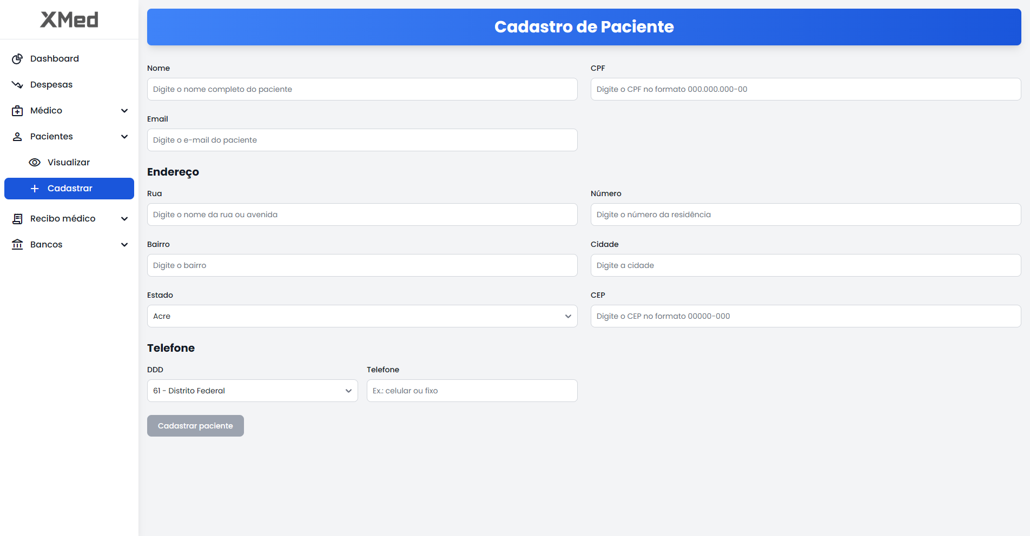Focus the CPF input field

tap(805, 89)
